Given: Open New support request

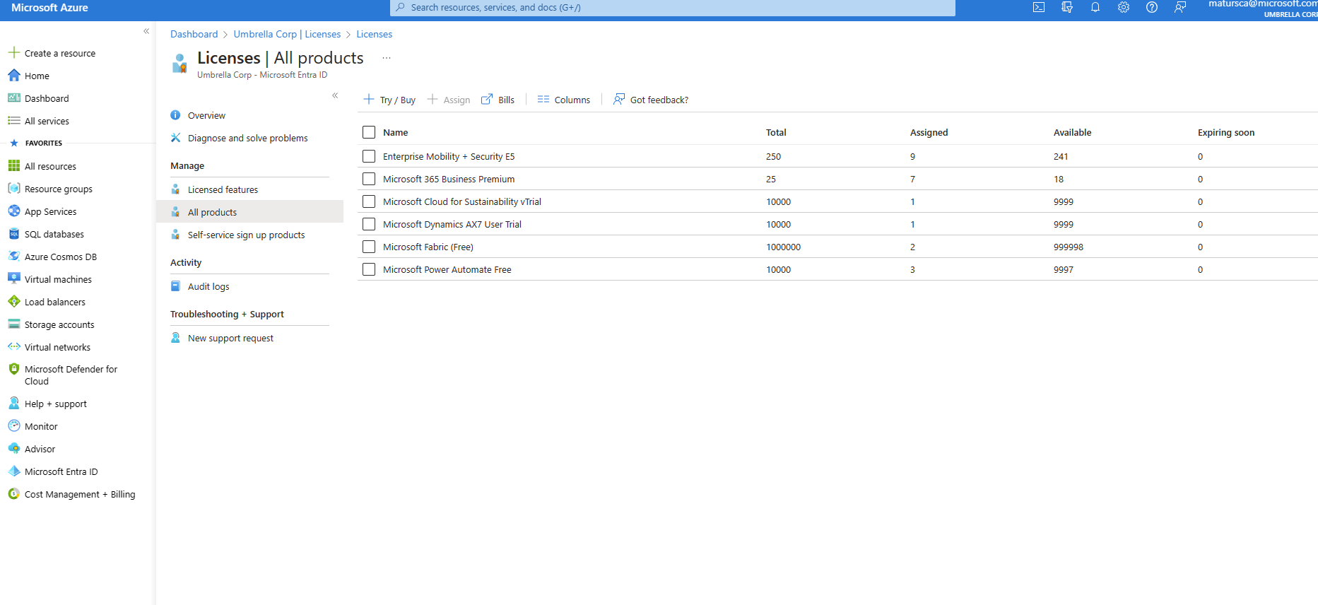Looking at the screenshot, I should coord(249,338).
